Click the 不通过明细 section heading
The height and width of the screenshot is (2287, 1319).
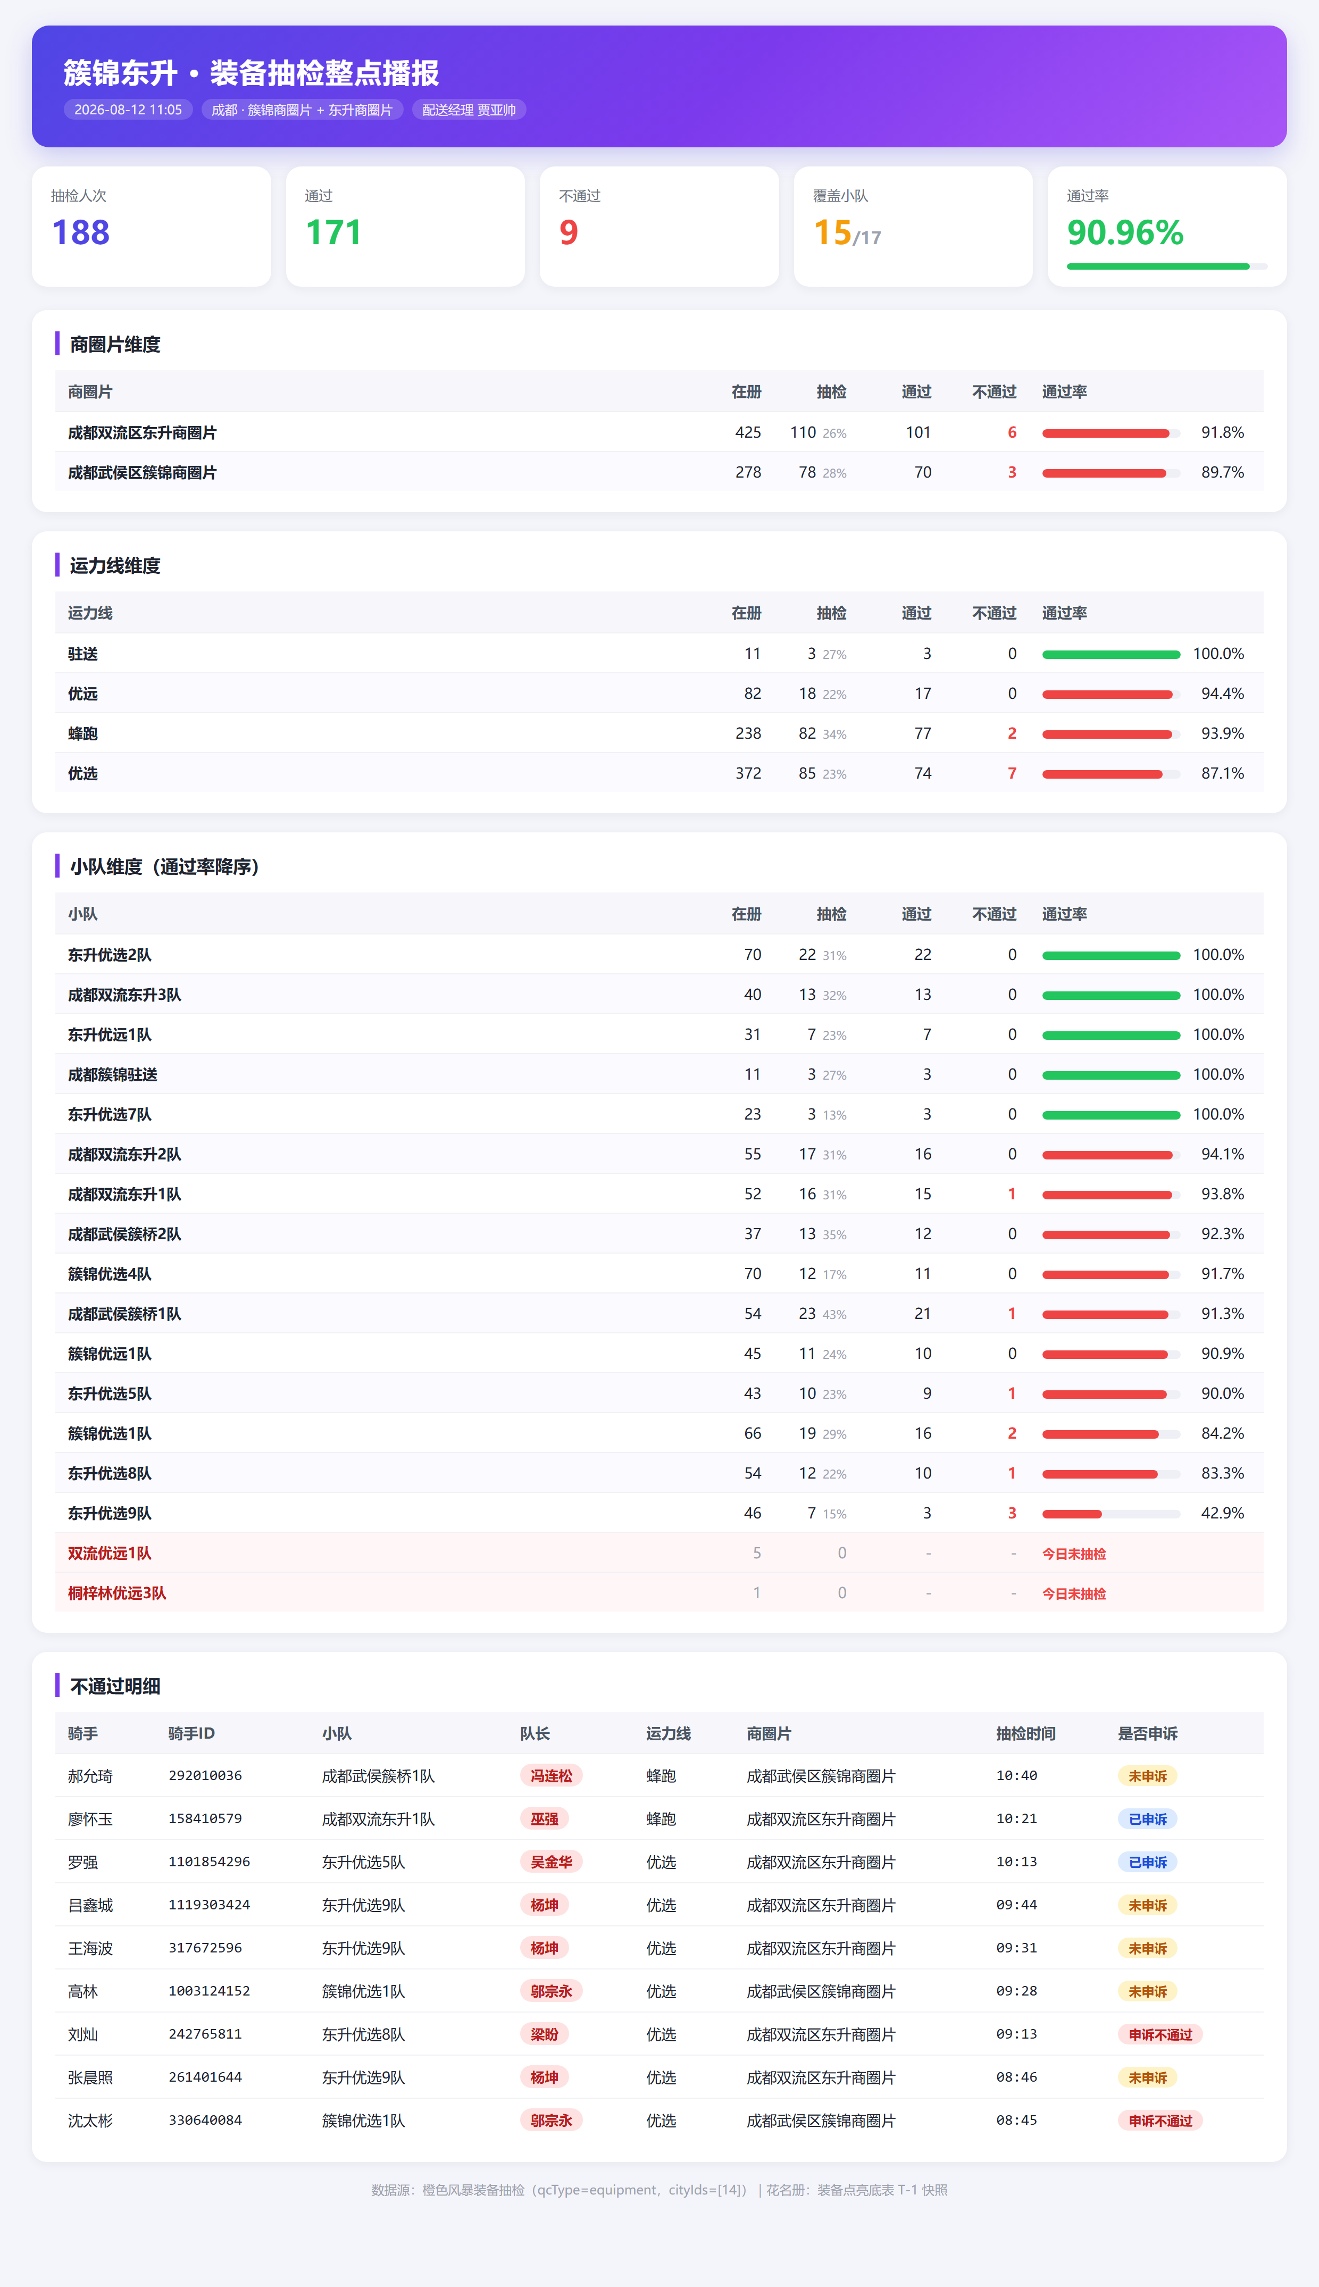(x=115, y=1685)
